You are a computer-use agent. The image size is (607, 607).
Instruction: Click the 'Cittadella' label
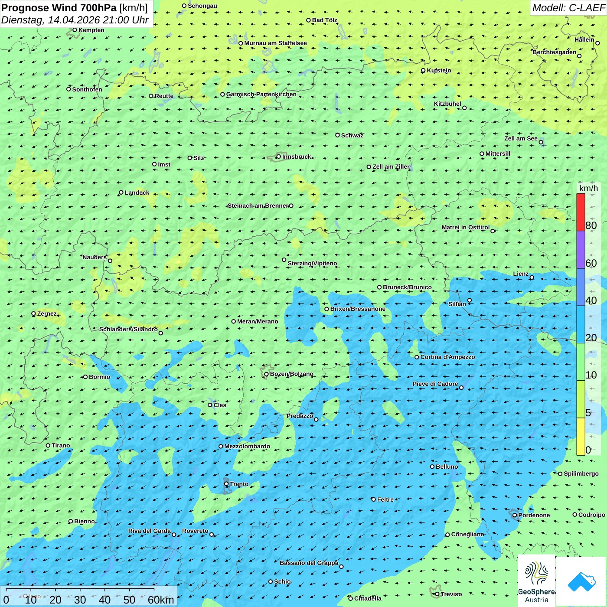click(x=368, y=598)
